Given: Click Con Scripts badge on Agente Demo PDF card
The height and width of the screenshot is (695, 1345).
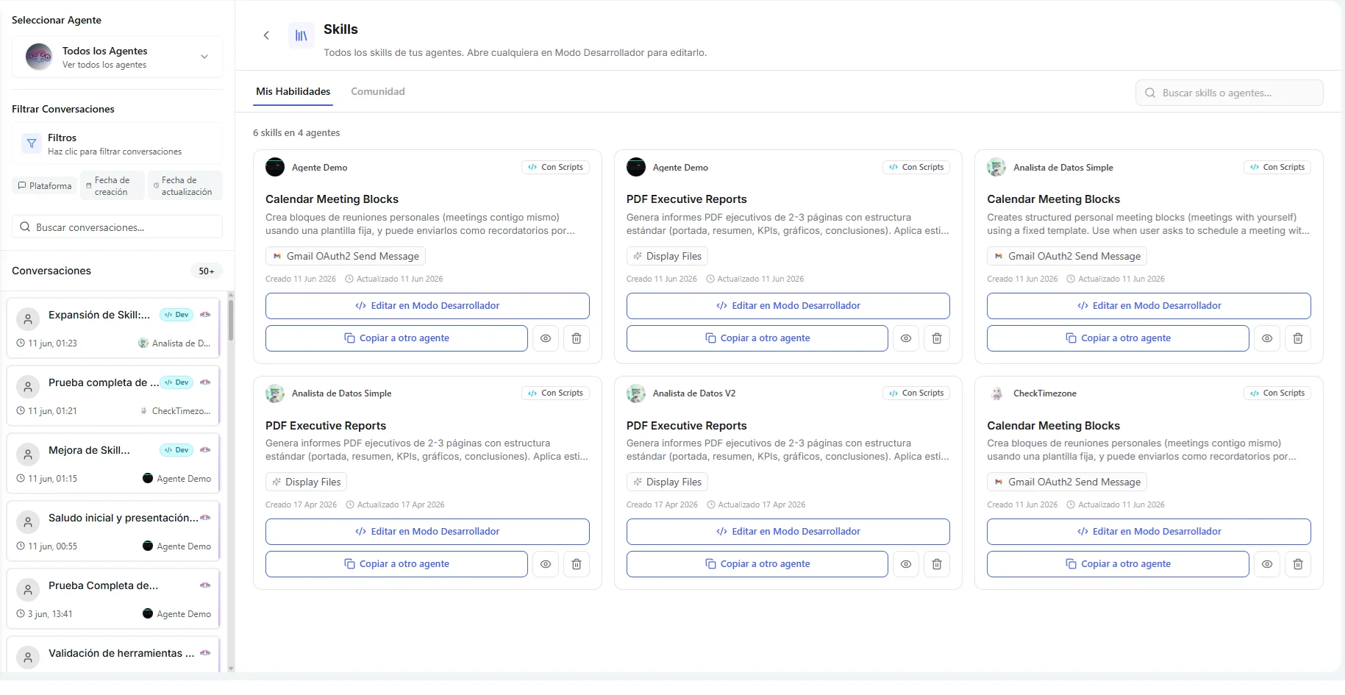Looking at the screenshot, I should (x=916, y=167).
